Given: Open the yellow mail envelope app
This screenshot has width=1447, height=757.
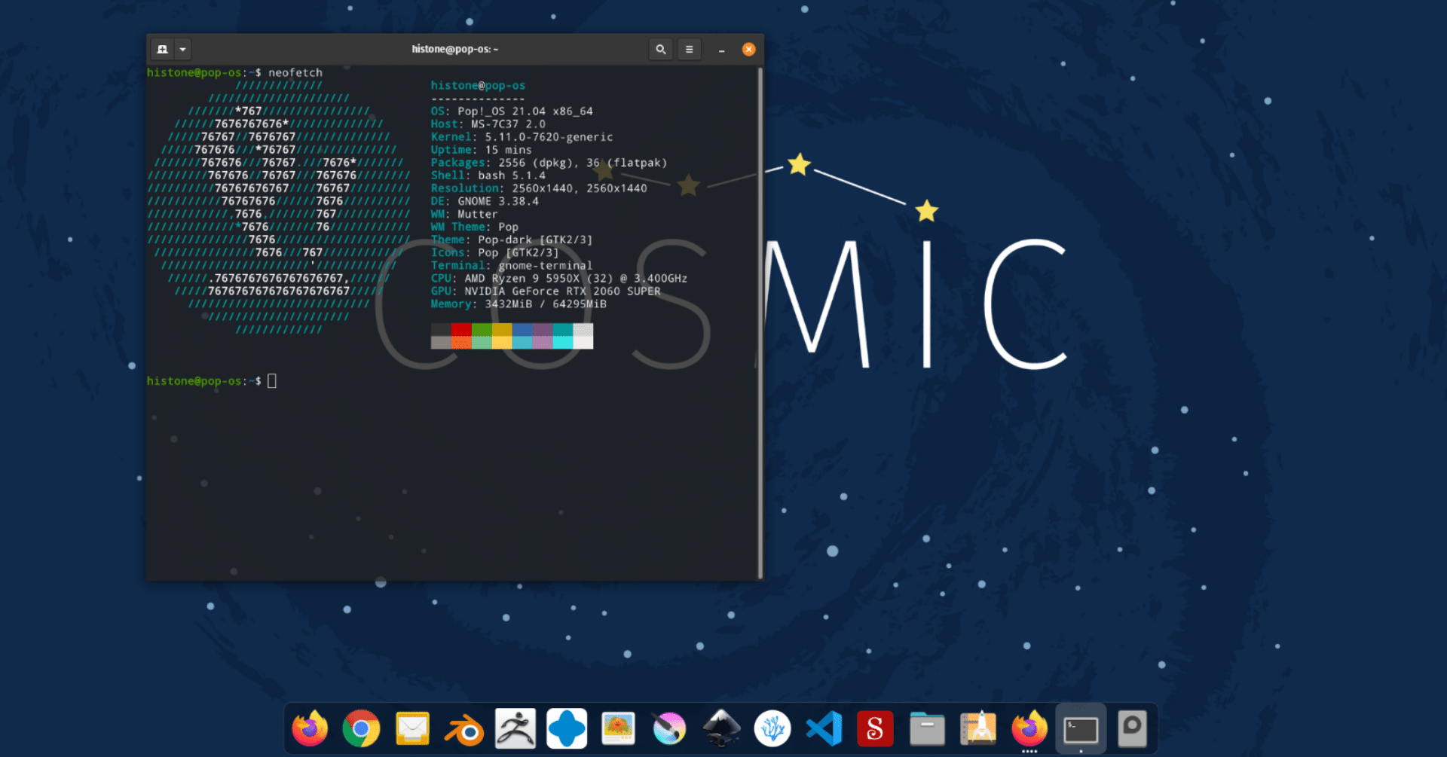Looking at the screenshot, I should tap(412, 728).
